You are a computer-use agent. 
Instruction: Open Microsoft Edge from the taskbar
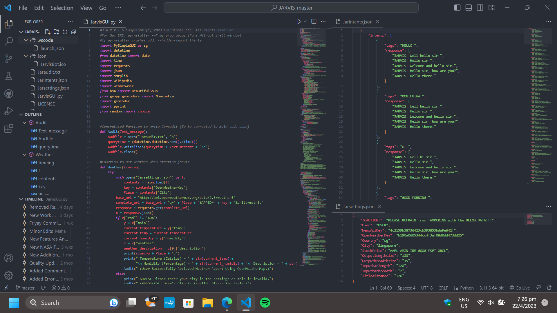(227, 303)
